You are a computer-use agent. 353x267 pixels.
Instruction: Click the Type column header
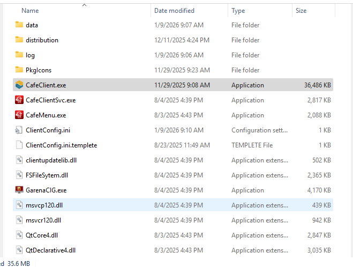tap(238, 11)
